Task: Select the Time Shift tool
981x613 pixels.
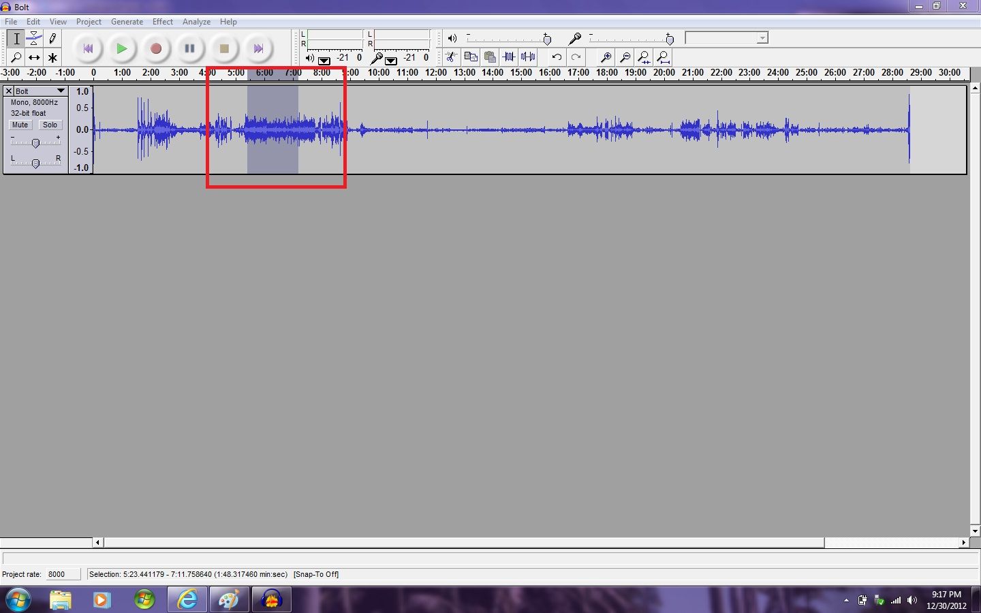Action: coord(34,58)
